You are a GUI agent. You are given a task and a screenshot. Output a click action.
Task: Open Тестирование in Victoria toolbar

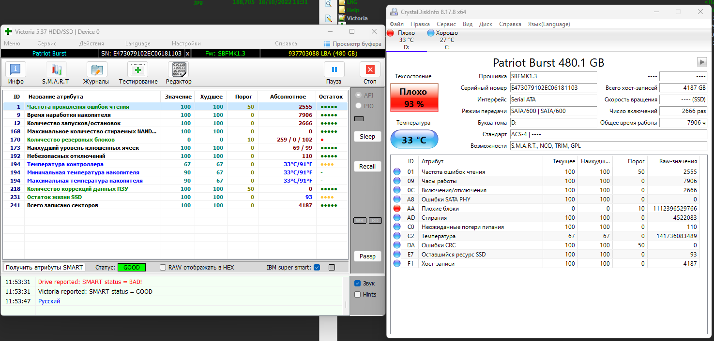(x=138, y=73)
